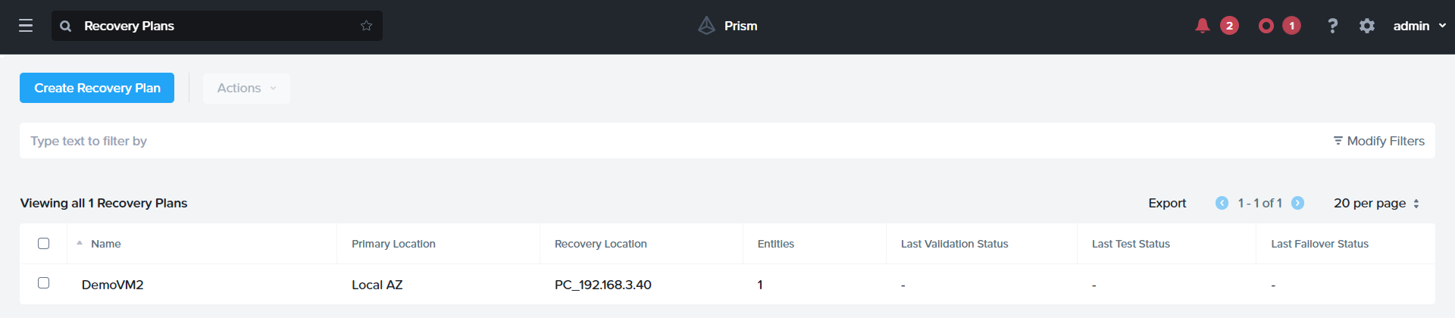Click the search magnifier icon
This screenshot has width=1455, height=318.
pyautogui.click(x=66, y=26)
